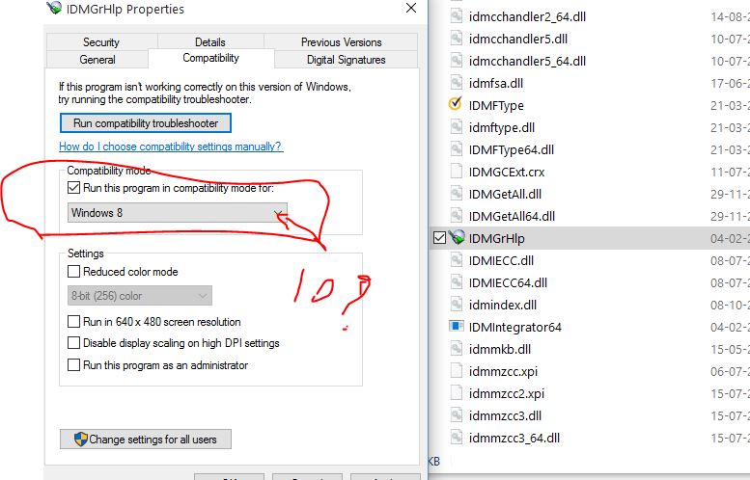Click the idmfsa.dll file icon
750x480 pixels.
[457, 83]
